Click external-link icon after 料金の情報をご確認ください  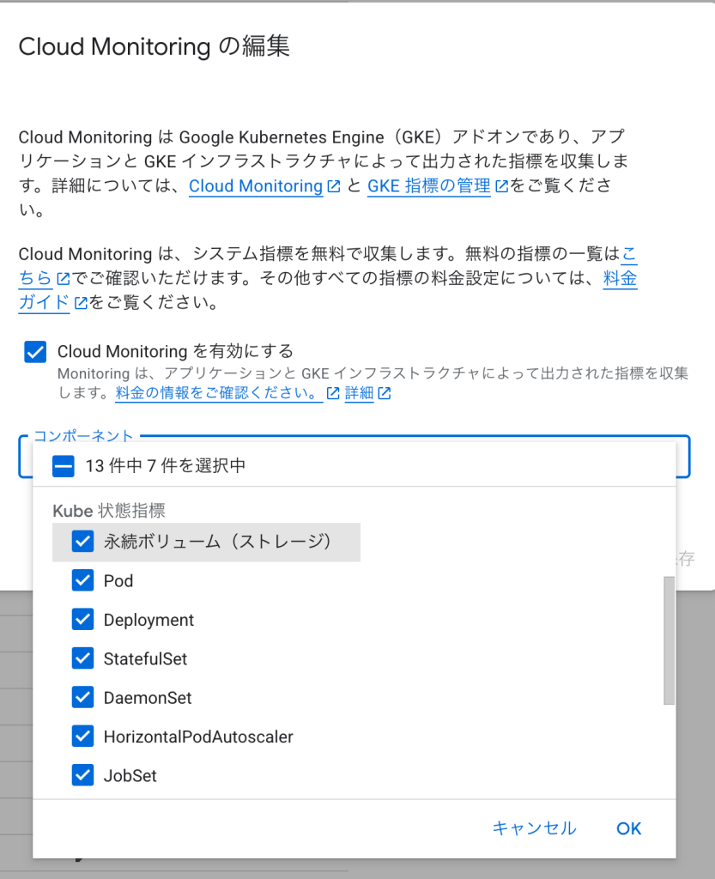tap(333, 393)
